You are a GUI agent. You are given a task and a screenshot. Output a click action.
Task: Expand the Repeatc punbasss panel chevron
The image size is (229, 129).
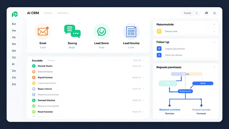[214, 67]
